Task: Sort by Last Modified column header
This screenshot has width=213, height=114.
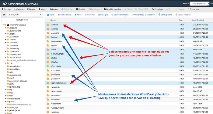Action: [x=198, y=20]
